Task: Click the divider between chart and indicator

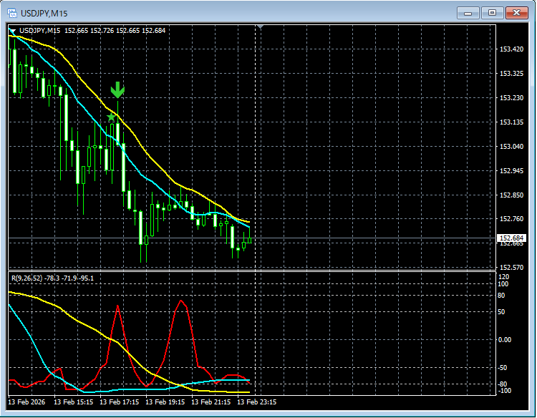Action: (x=251, y=271)
